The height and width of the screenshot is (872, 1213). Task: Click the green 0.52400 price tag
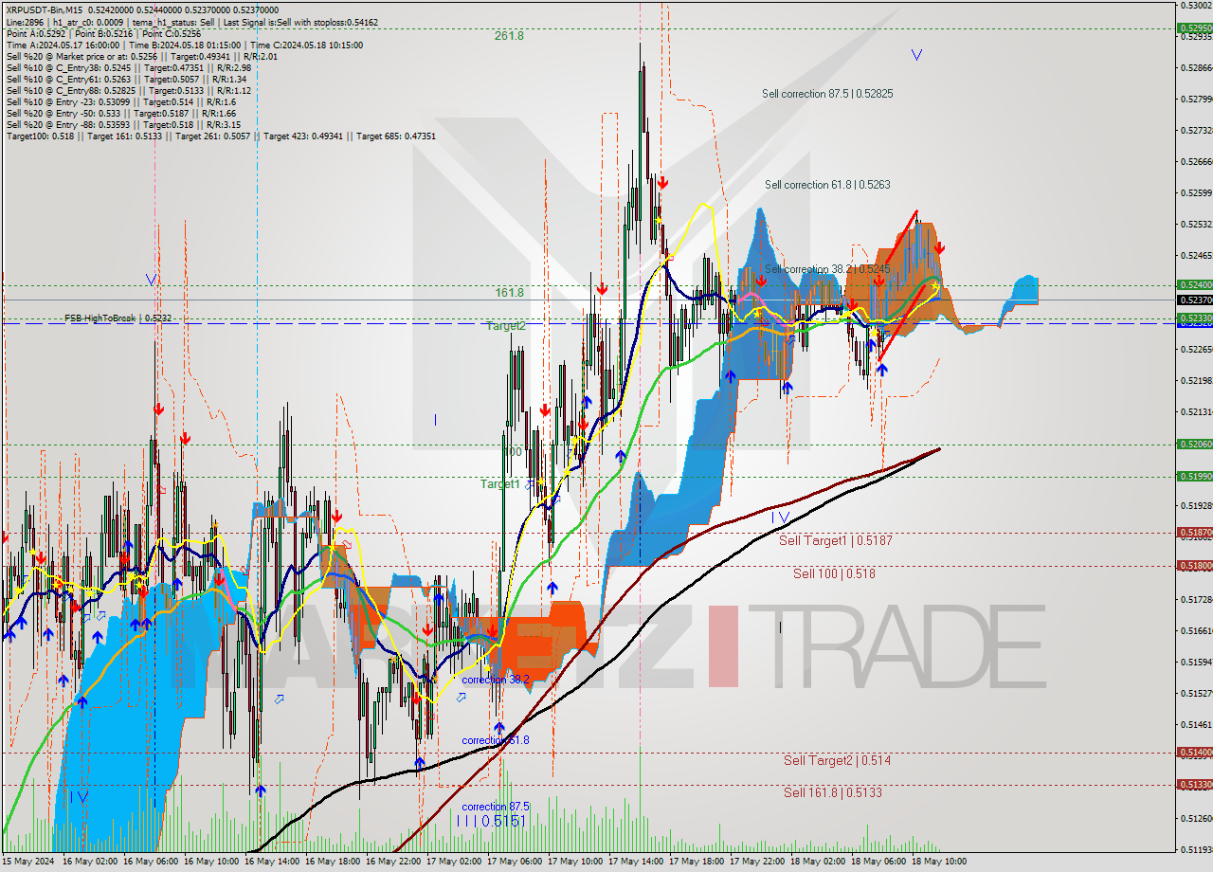(x=1195, y=284)
